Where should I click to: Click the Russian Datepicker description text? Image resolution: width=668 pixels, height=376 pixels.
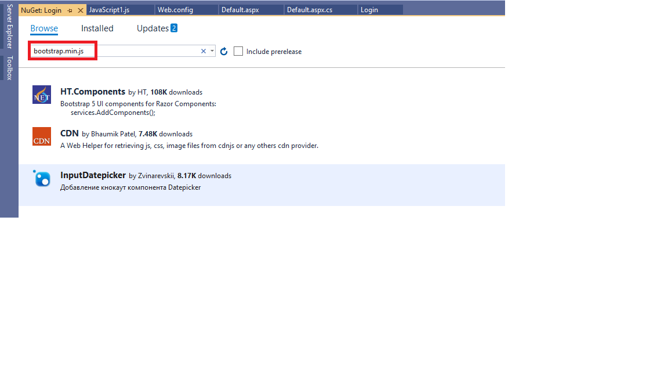[130, 187]
